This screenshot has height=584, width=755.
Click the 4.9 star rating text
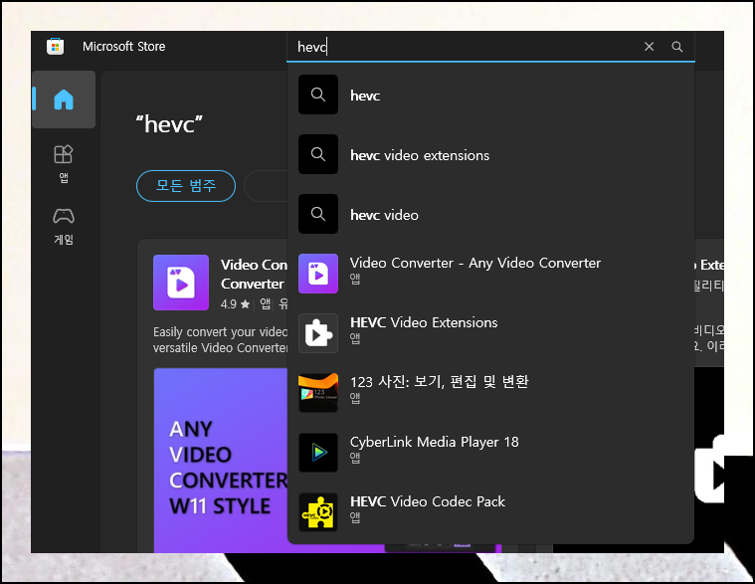pos(235,304)
